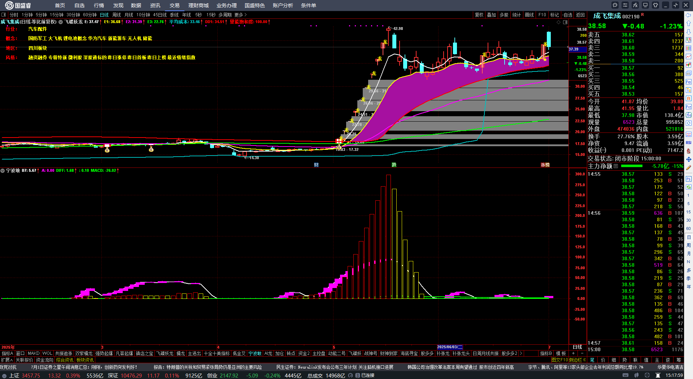
Task: Toggle the 叠加 overlay option
Action: click(491, 15)
